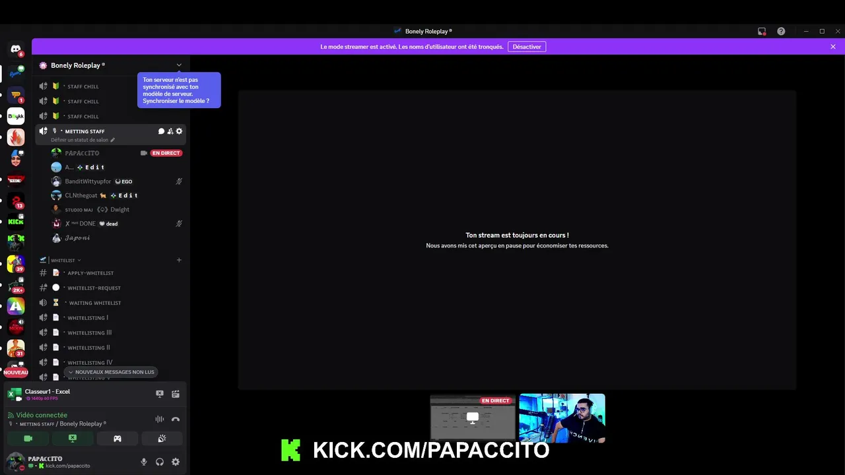Stop streaming Classeur1 - Excel
The width and height of the screenshot is (845, 475).
[159, 394]
